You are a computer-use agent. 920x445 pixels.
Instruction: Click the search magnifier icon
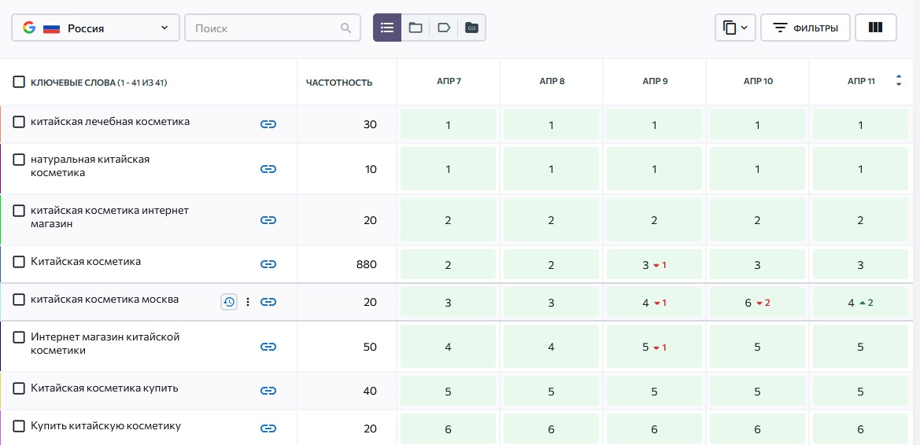(x=346, y=28)
